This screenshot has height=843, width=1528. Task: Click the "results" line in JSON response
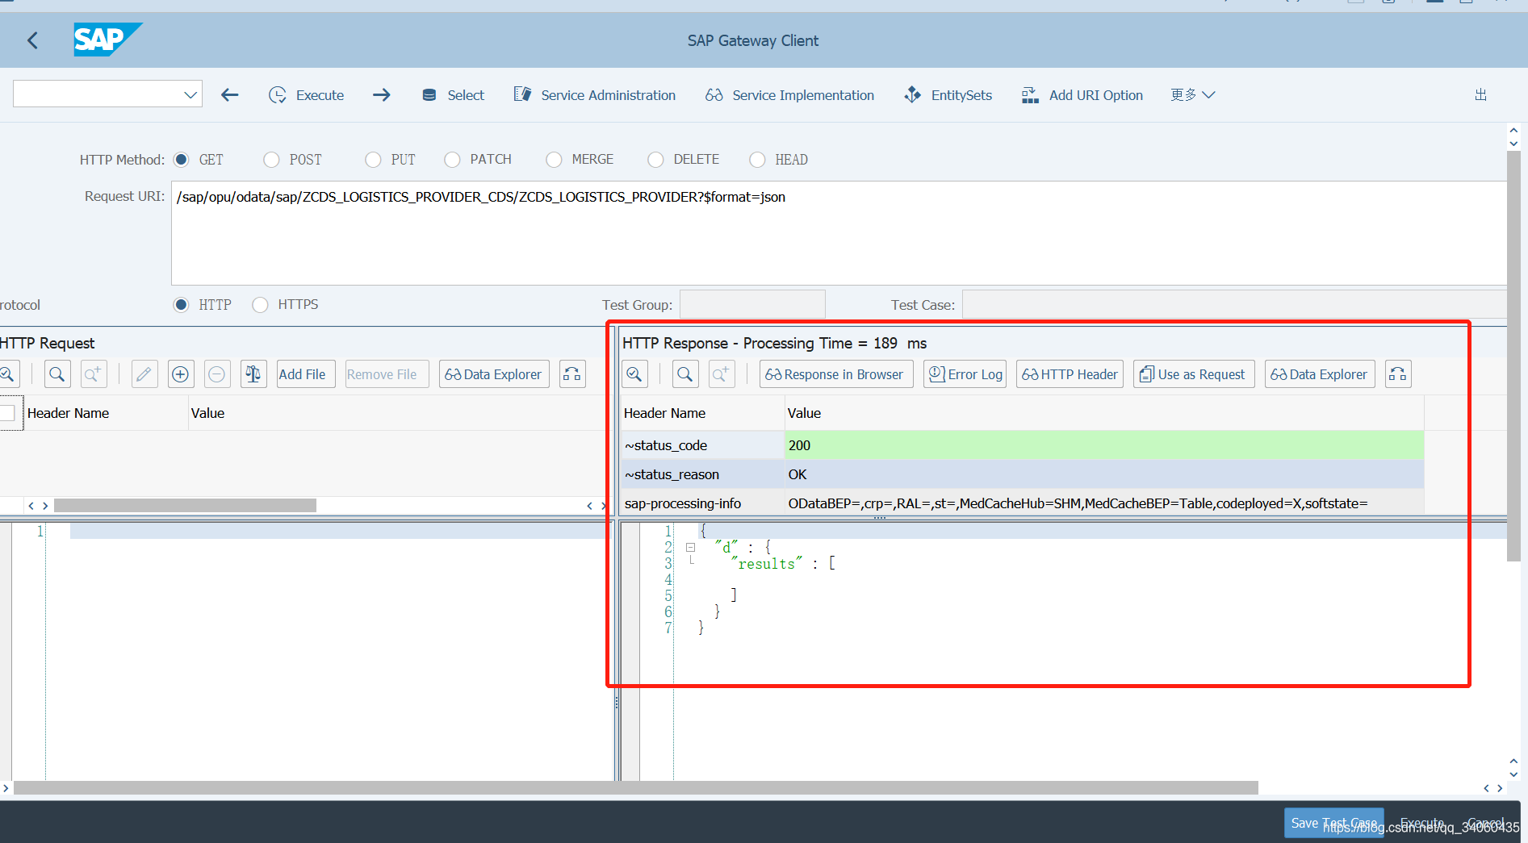tap(784, 564)
